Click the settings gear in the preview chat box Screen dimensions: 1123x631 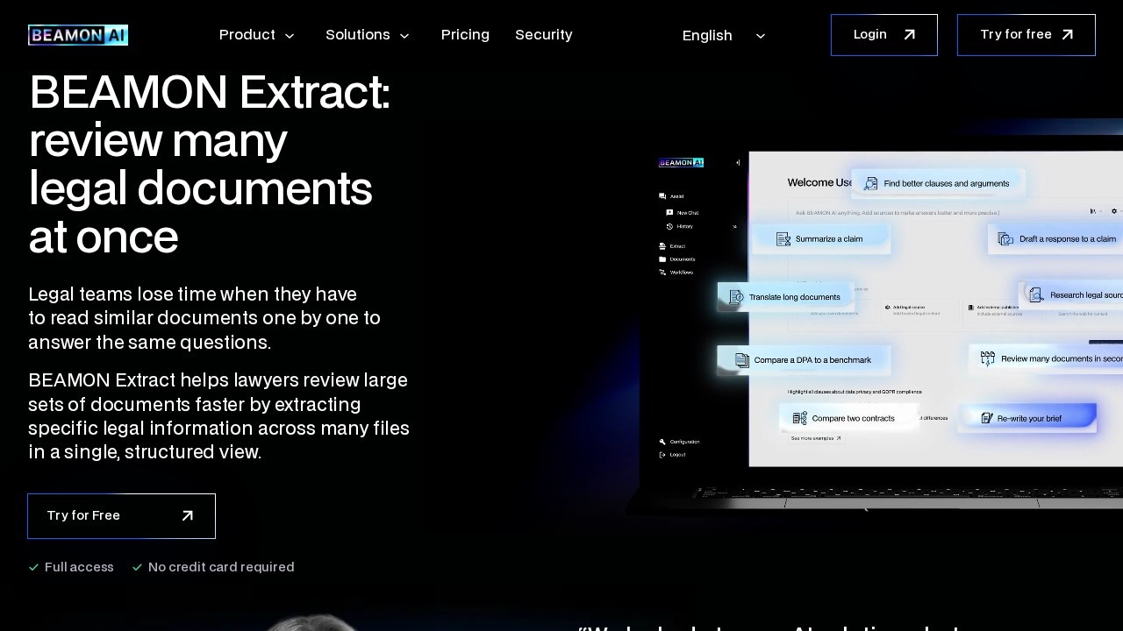point(1115,211)
